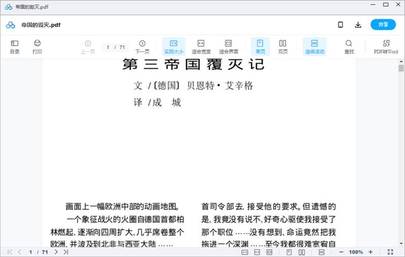Image resolution: width=405 pixels, height=257 pixels.
Task: Toggle 实际大小 actual size view
Action: pyautogui.click(x=174, y=47)
